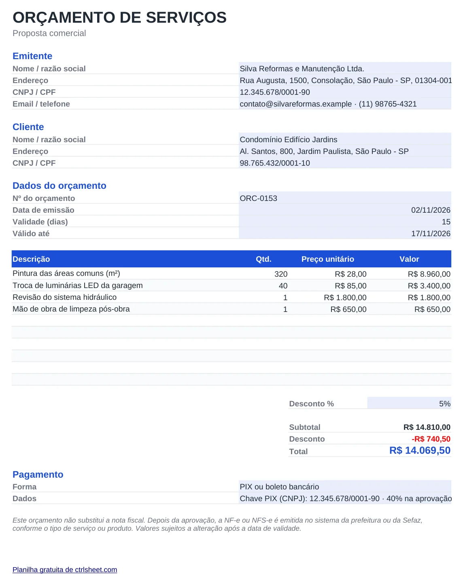Select the unit price R$ 650,00 for limpeza
Viewport: 463px width, 585px height.
[328, 309]
